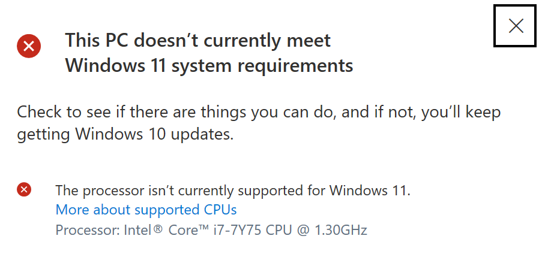542x254 pixels.
Task: Open the More about supported CPUs link
Action: (146, 210)
